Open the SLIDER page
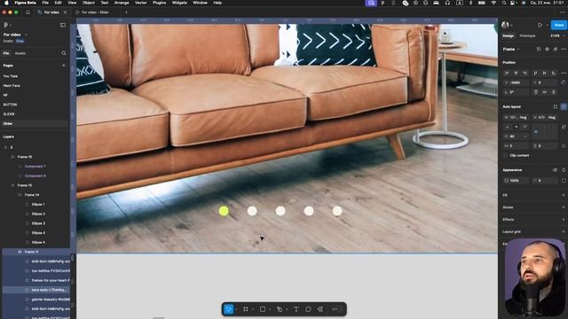Image resolution: width=568 pixels, height=319 pixels. pos(9,114)
